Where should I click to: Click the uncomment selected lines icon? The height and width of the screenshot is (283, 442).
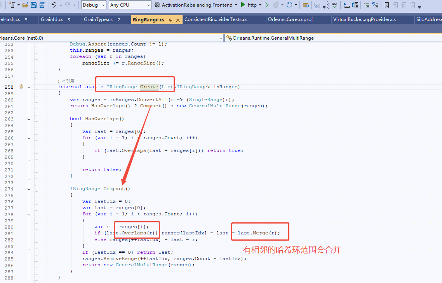pyautogui.click(x=375, y=5)
